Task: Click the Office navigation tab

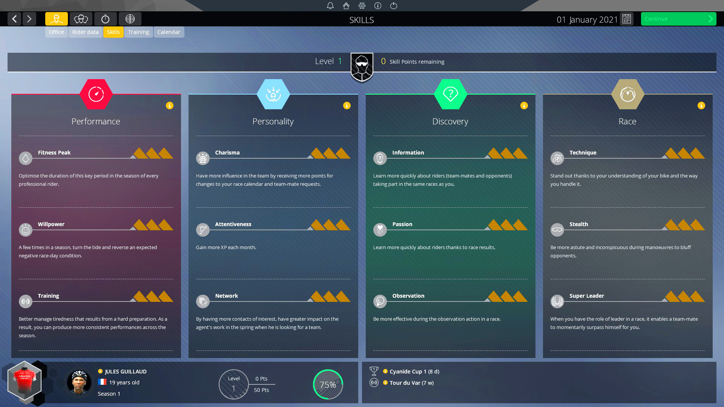Action: click(x=56, y=32)
